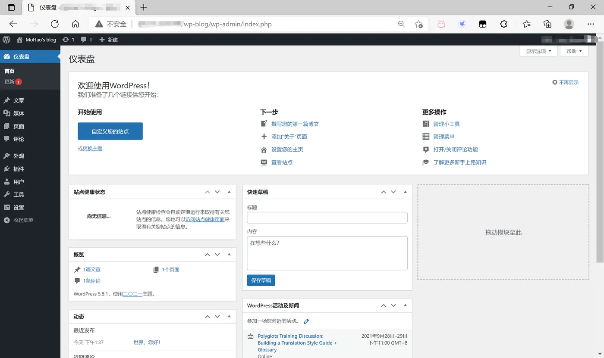Open the WordPress logo menu in admin bar
This screenshot has width=604, height=358.
click(x=6, y=40)
